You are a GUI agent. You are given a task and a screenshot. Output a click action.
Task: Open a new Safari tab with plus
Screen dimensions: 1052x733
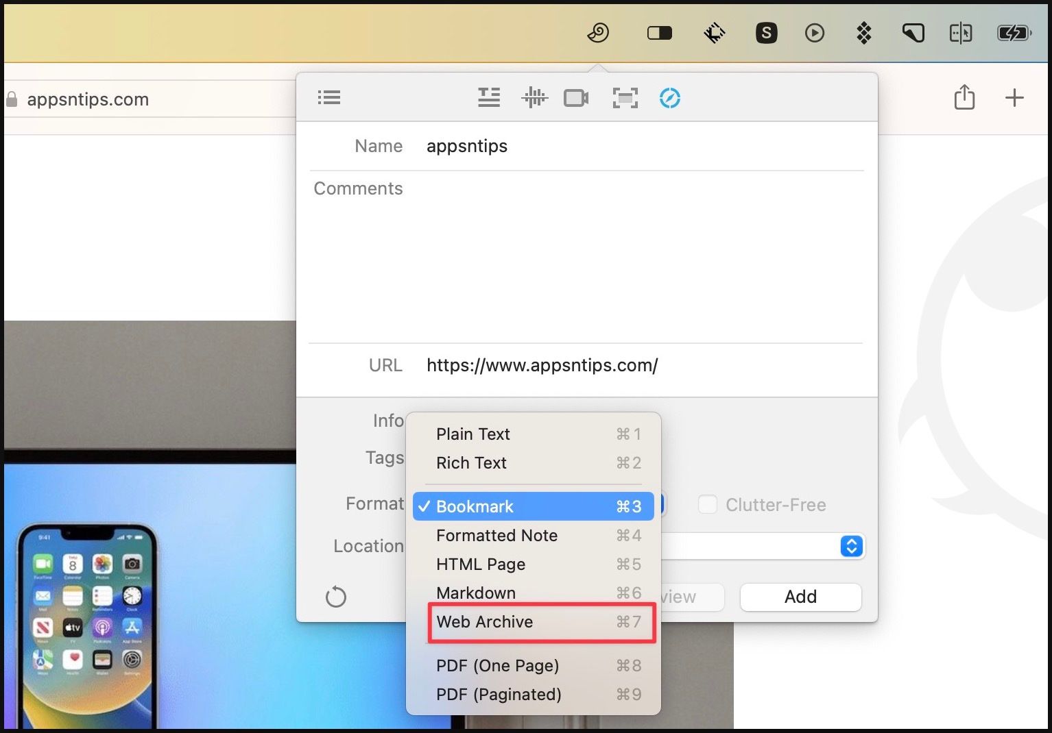1014,97
